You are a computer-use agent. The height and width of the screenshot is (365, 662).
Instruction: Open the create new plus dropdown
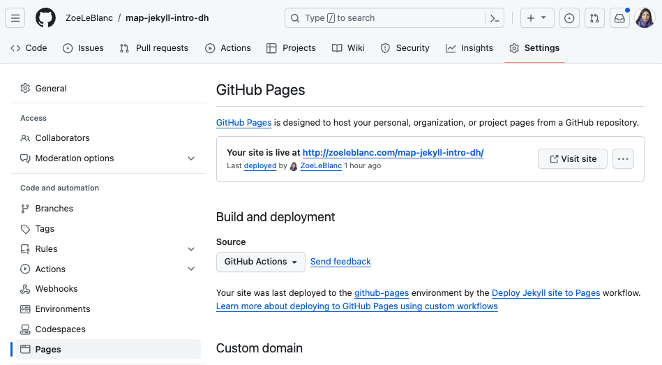(x=536, y=18)
